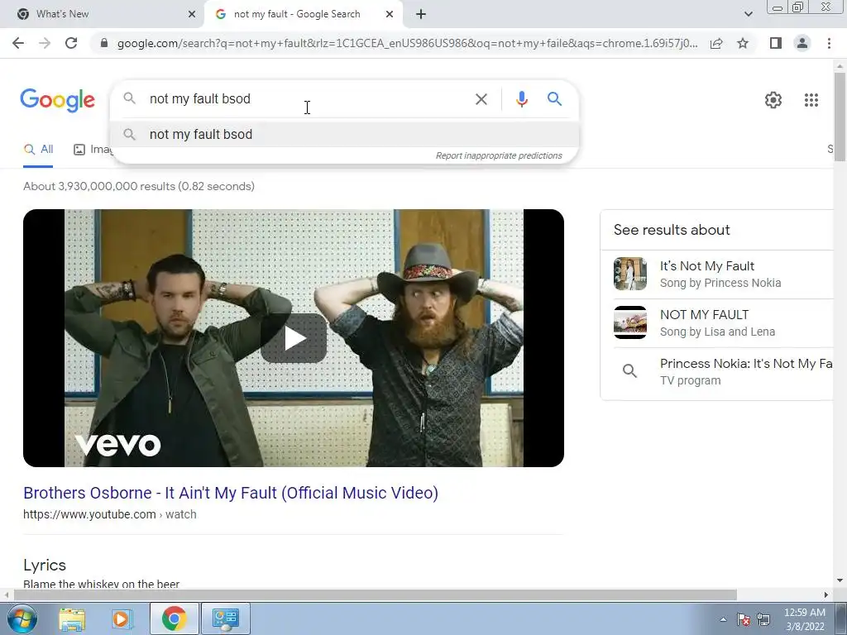
Task: Open Google apps grid
Action: [811, 100]
